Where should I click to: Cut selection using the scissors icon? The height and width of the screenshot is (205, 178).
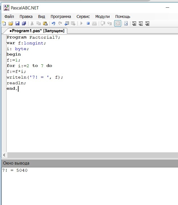[x=32, y=24]
